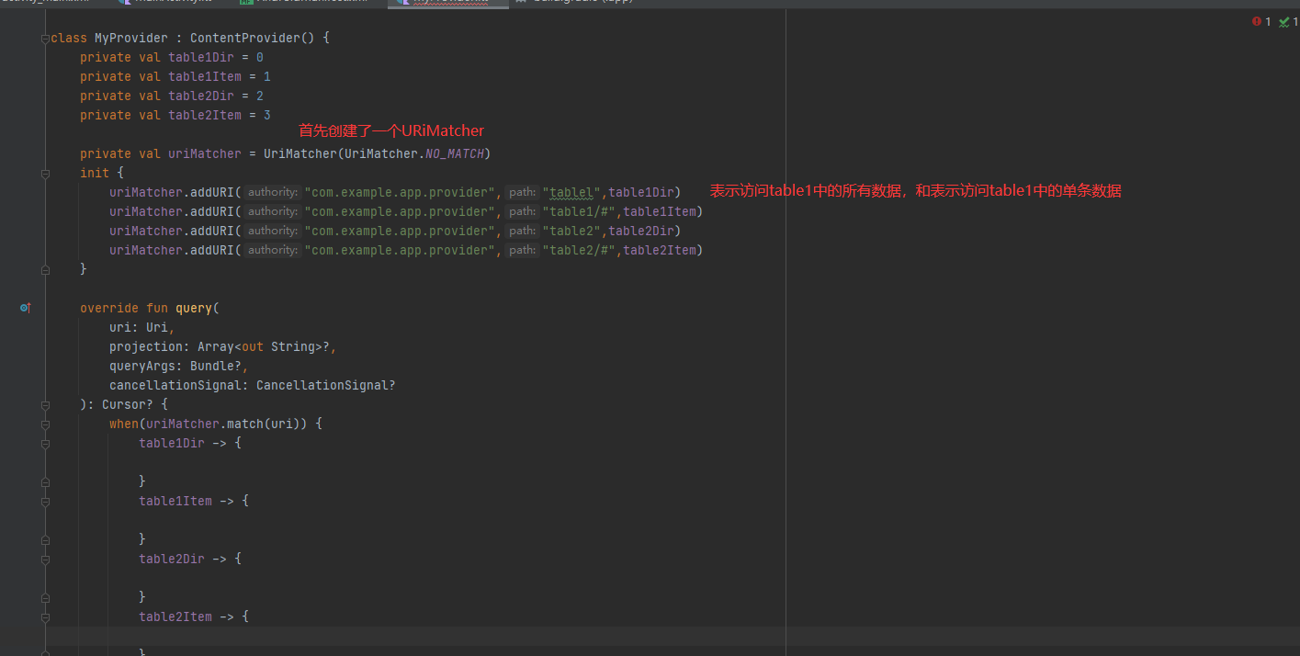The image size is (1300, 656).
Task: Click the authority: inlay hint on the table1Dir line
Action: click(x=273, y=192)
